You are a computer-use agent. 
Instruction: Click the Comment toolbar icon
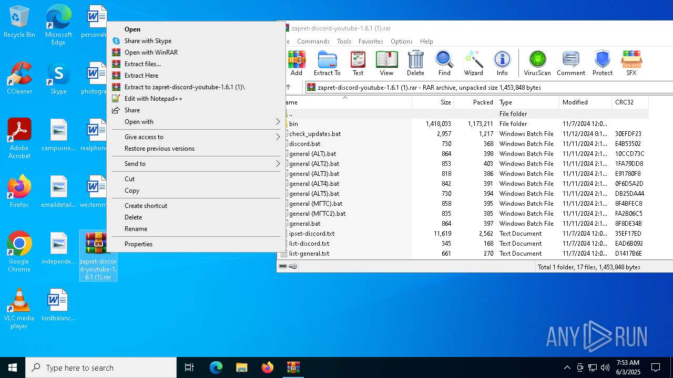(571, 63)
